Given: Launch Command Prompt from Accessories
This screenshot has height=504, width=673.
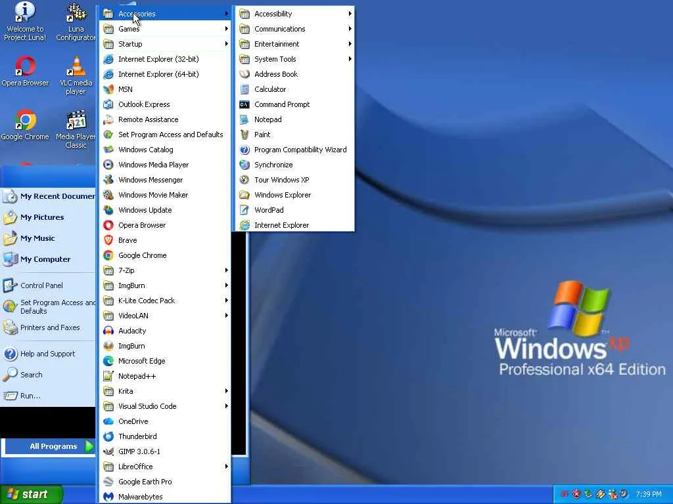Looking at the screenshot, I should [294, 104].
